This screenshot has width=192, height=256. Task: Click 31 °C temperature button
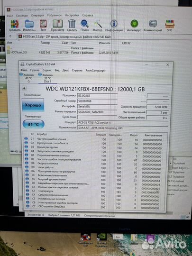pyautogui.click(x=34, y=124)
